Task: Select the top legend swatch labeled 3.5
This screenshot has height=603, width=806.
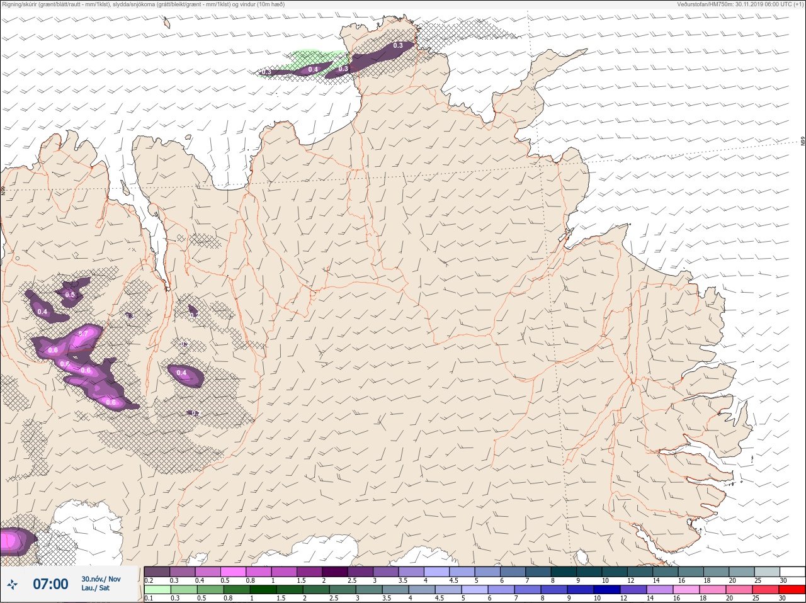Action: [411, 572]
